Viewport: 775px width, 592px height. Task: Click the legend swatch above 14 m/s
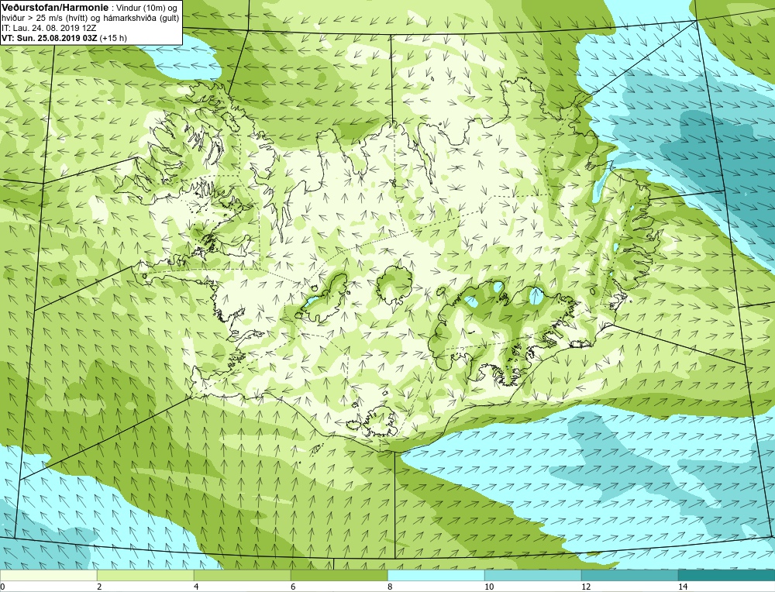coord(727,575)
